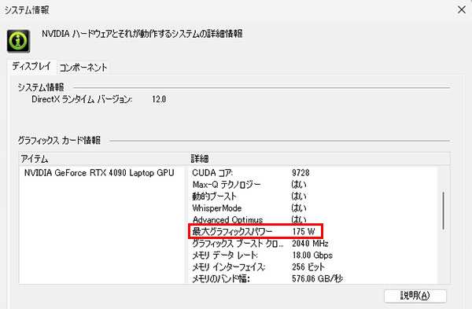
Task: Select the メモリ インターフェイス row
Action: tap(313, 267)
